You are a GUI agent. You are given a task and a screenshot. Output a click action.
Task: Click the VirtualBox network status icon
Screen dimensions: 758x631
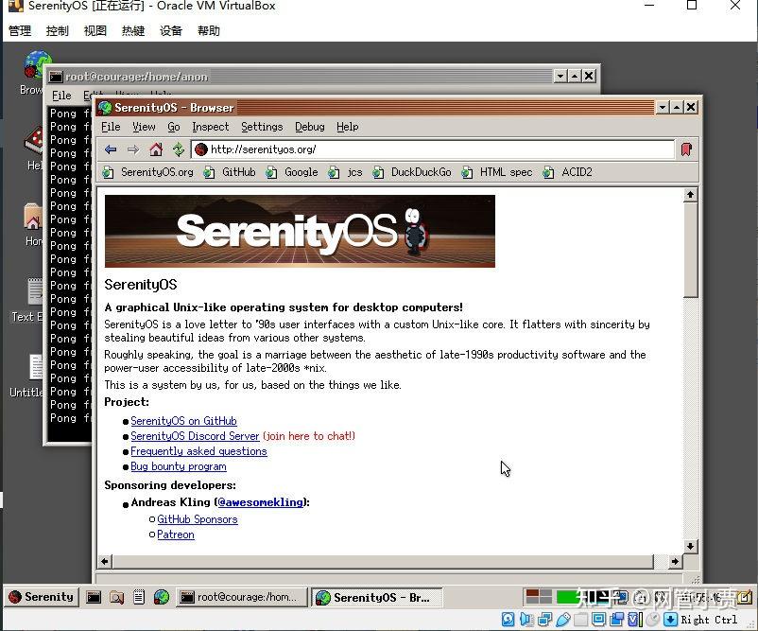(x=544, y=620)
